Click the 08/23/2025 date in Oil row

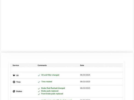[85, 75]
